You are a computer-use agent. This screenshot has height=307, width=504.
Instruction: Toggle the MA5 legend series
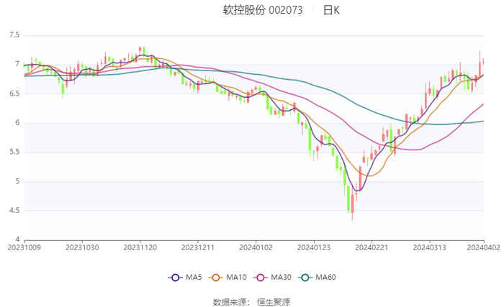185,278
